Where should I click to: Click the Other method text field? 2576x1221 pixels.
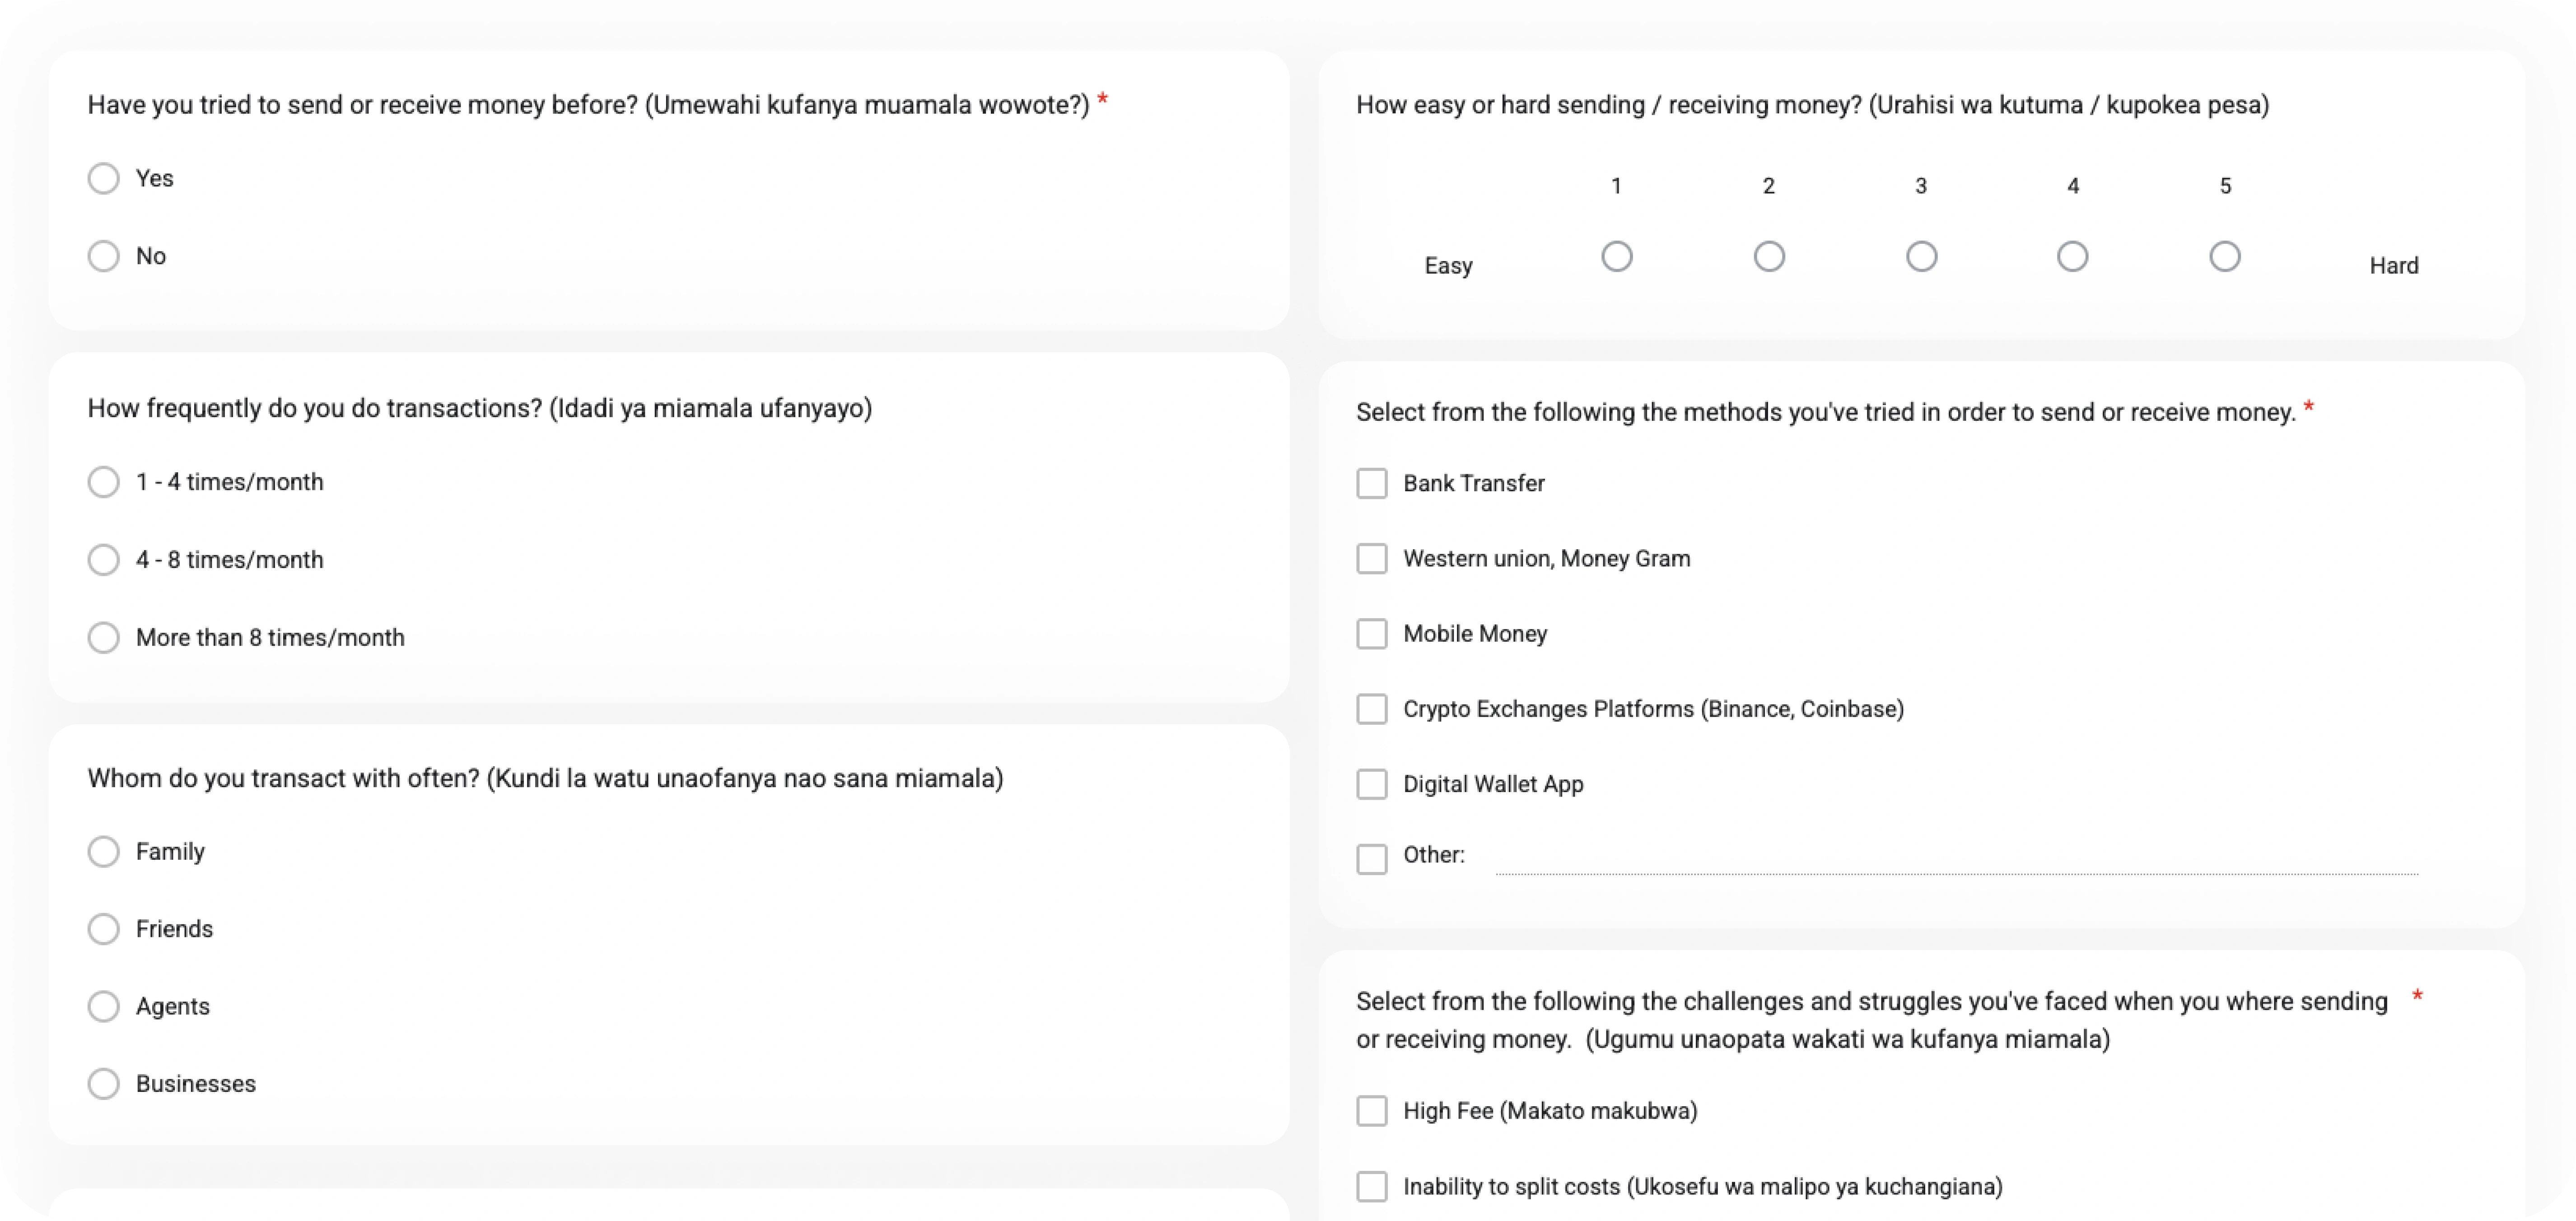point(1956,858)
